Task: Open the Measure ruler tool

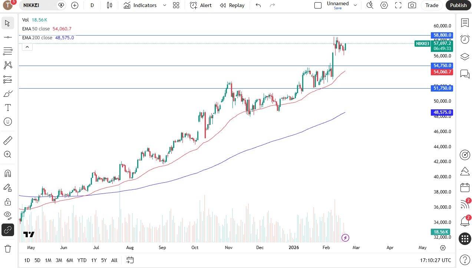Action: tap(8, 140)
